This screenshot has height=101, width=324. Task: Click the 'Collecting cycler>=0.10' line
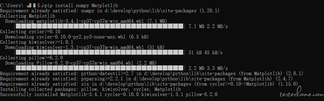pyautogui.click(x=30, y=31)
